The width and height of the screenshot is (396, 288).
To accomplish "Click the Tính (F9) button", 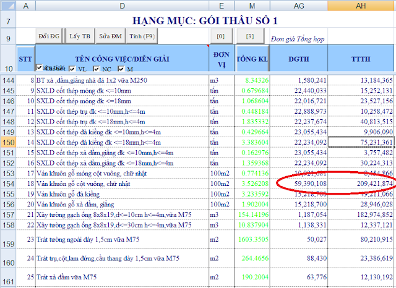I will (x=142, y=36).
